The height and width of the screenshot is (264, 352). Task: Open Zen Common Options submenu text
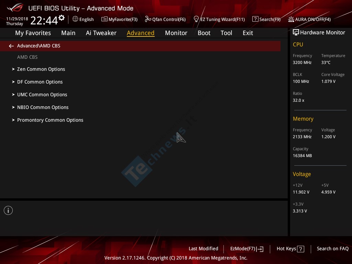(x=41, y=69)
